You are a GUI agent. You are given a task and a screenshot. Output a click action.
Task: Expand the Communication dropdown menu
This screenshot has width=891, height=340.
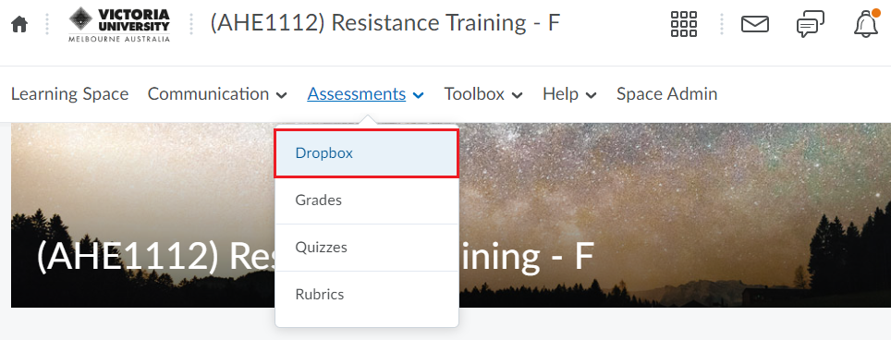(x=217, y=94)
